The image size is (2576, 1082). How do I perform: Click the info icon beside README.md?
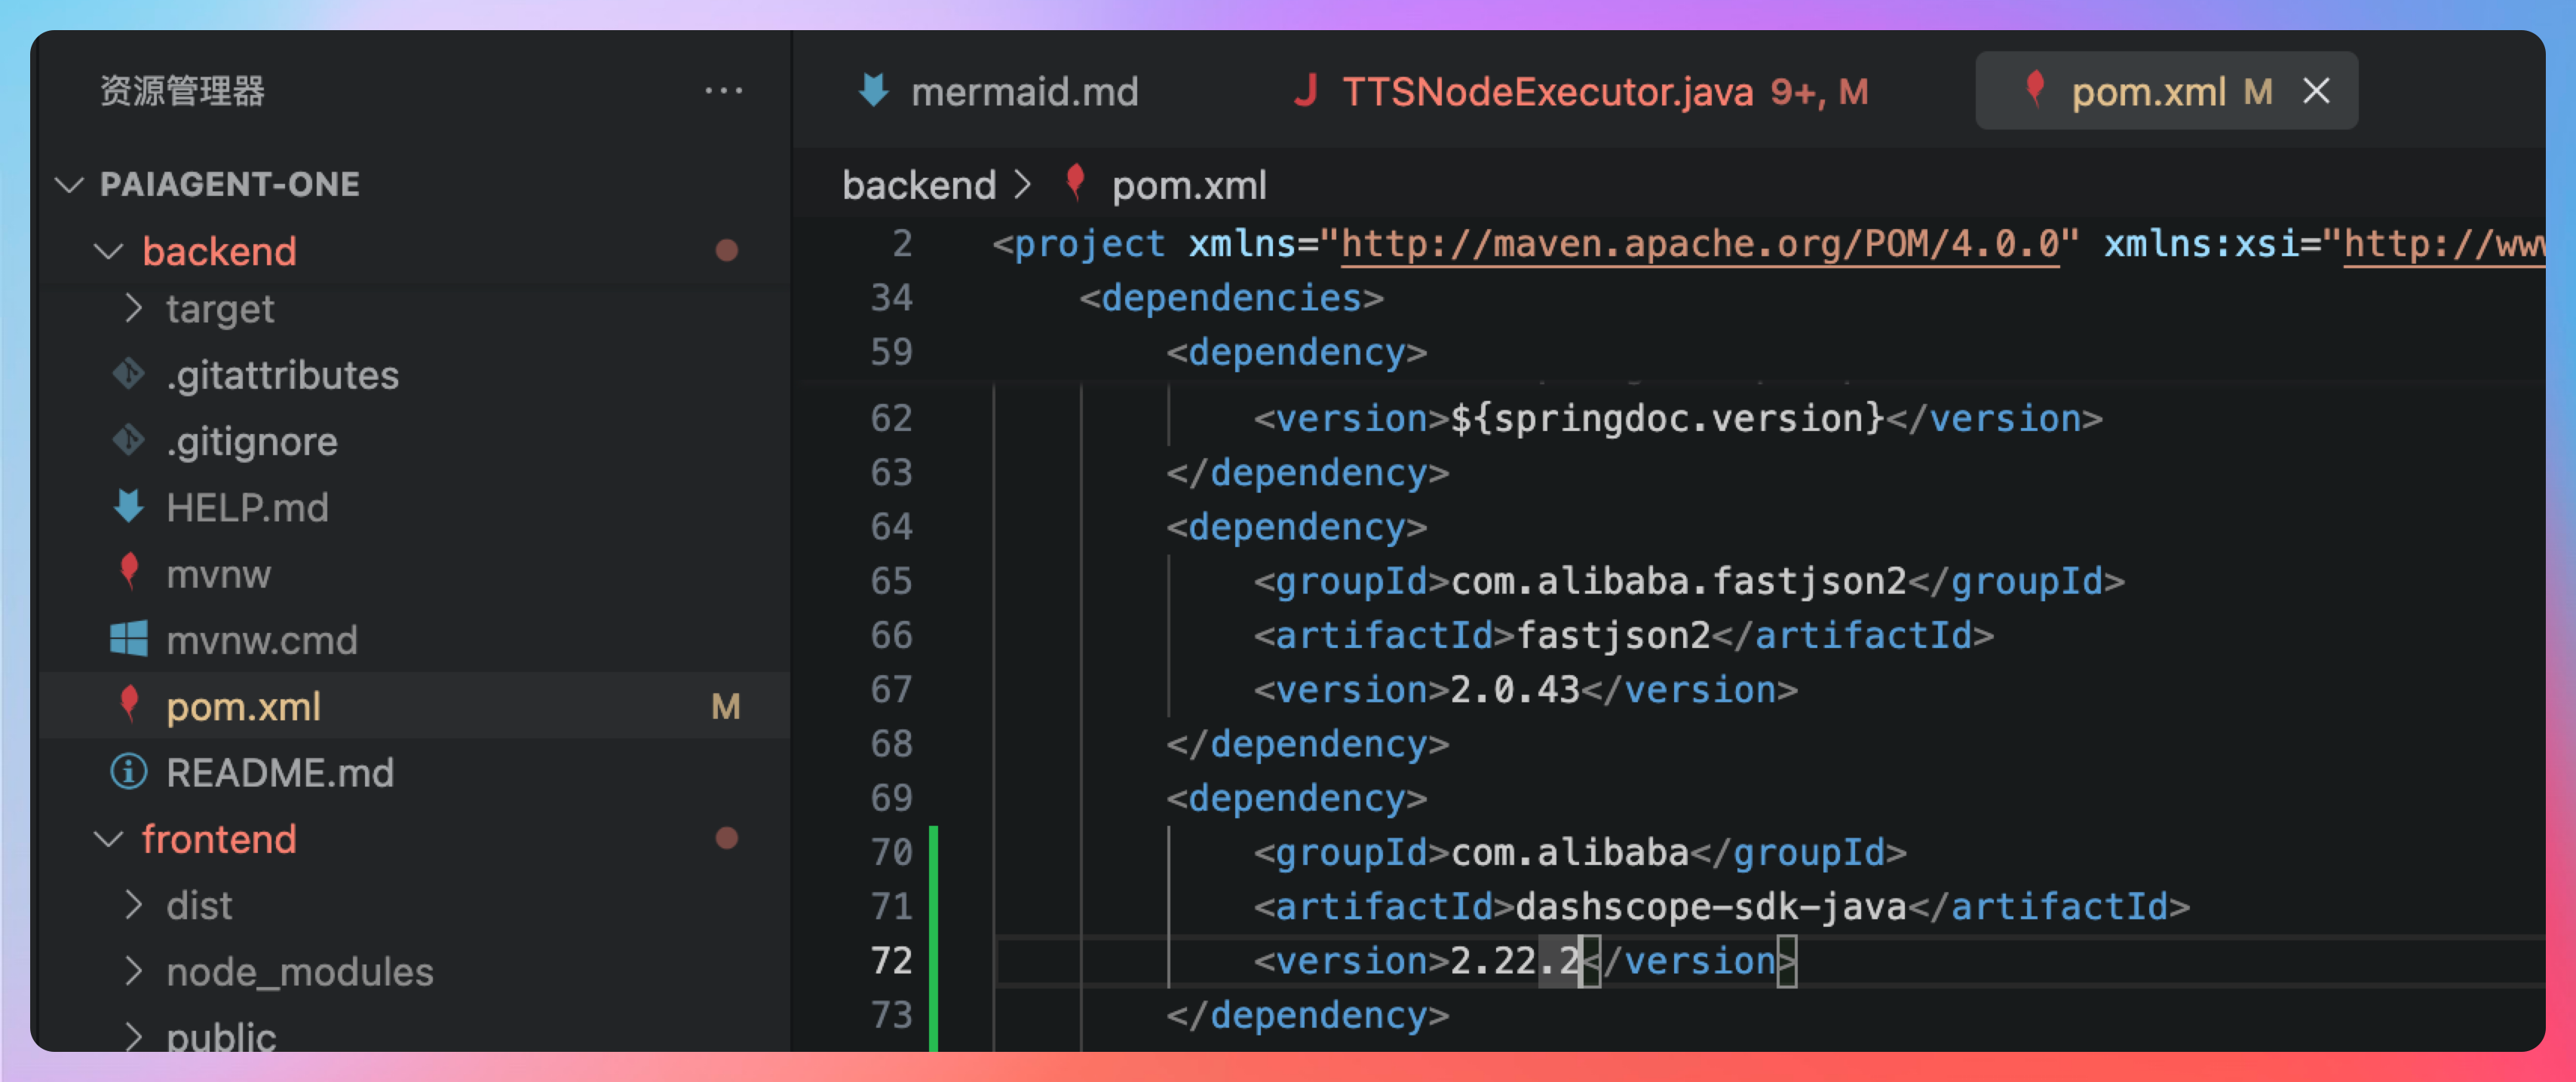point(129,772)
